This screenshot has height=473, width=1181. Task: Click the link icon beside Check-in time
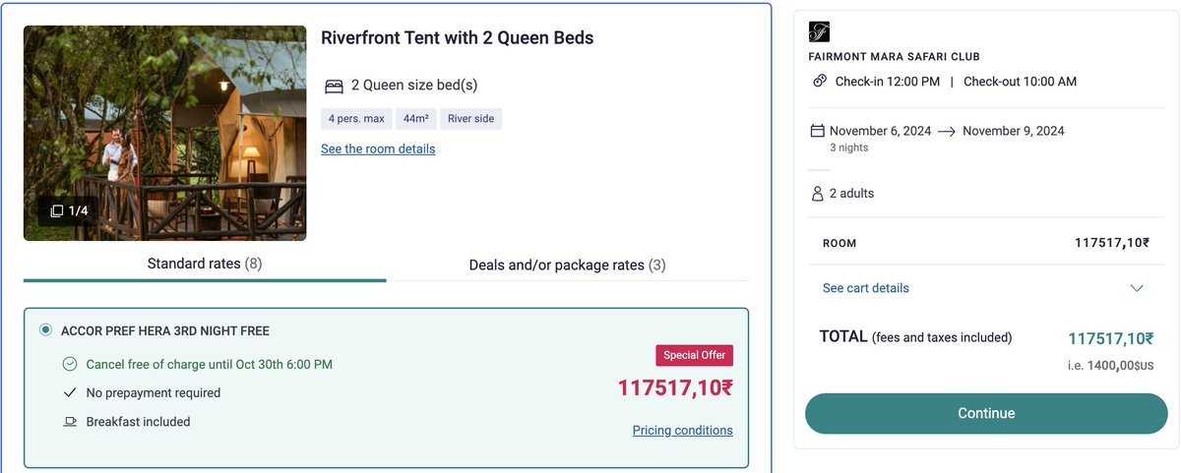pyautogui.click(x=819, y=82)
